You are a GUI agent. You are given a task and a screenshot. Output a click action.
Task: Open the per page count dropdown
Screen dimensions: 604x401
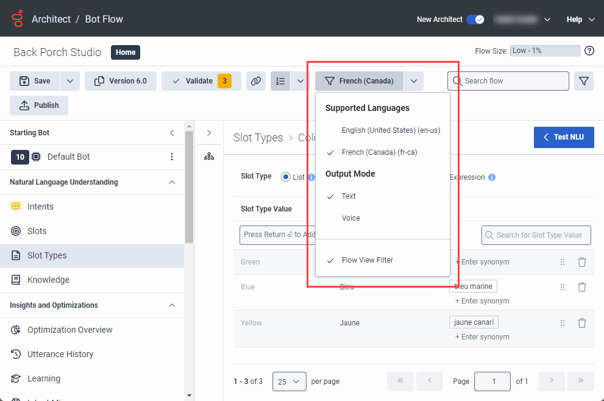(289, 381)
